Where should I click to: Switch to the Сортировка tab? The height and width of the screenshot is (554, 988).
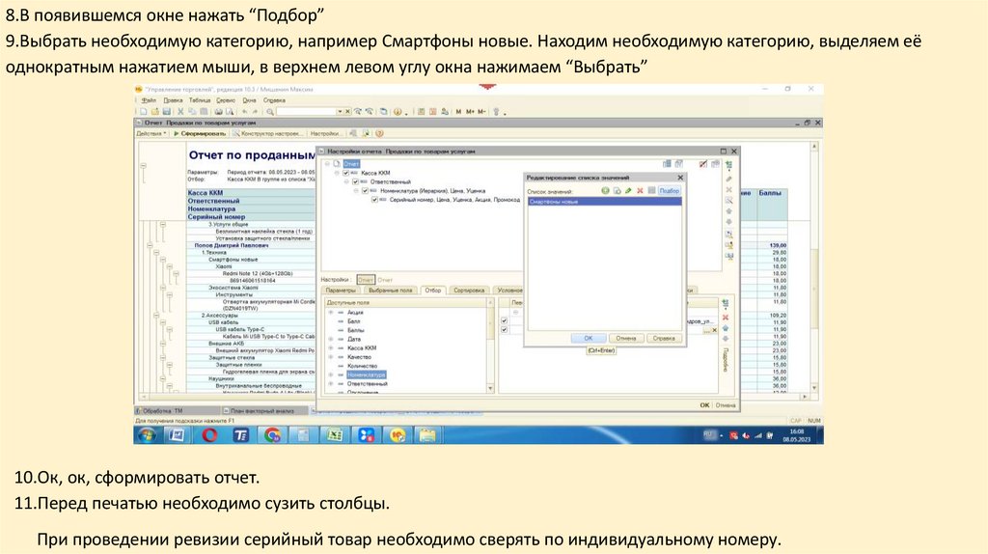[x=469, y=290]
